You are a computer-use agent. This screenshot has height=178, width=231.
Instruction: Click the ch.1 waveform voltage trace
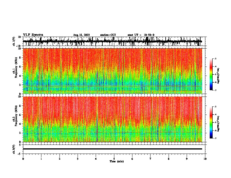tap(113, 41)
